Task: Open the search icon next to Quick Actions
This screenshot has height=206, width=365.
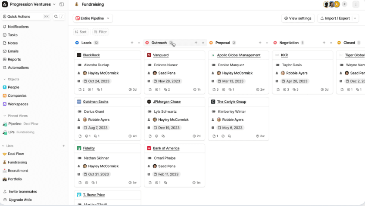Action: click(x=56, y=16)
